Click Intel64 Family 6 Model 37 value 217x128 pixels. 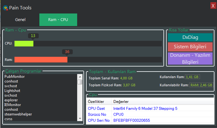(145, 109)
